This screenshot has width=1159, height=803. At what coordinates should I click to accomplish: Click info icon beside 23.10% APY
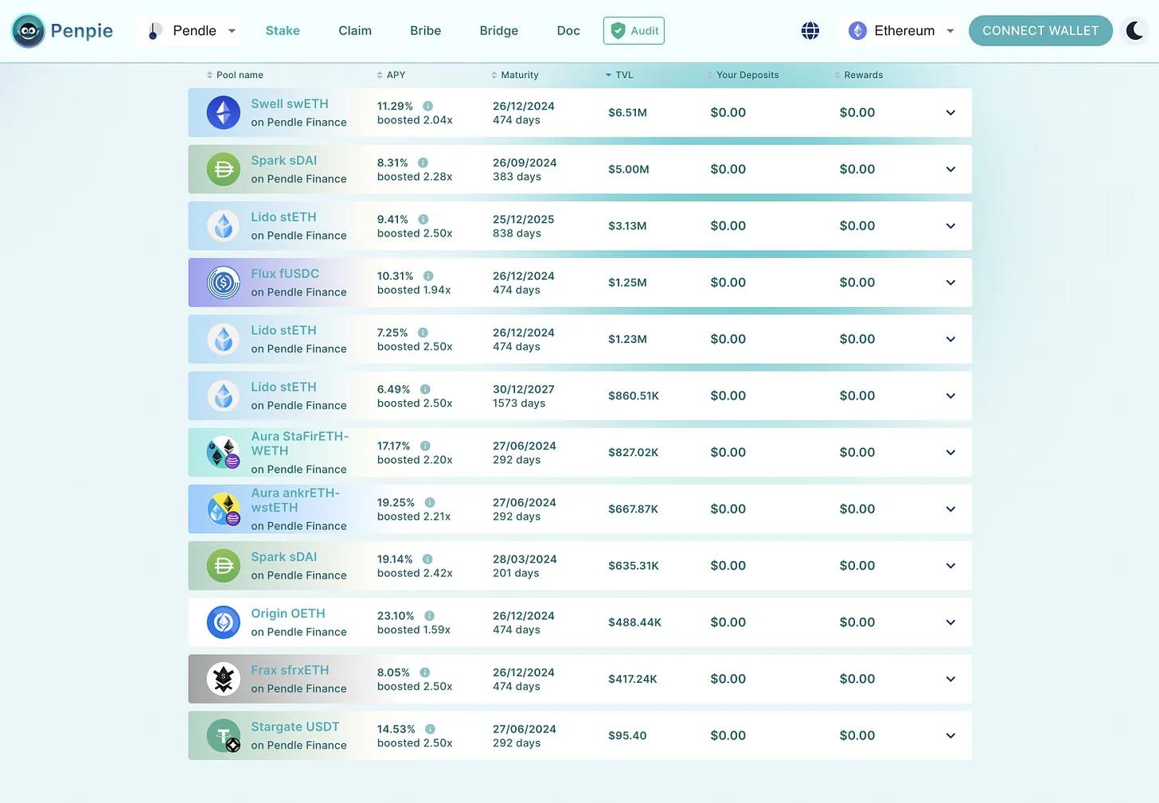pyautogui.click(x=429, y=616)
